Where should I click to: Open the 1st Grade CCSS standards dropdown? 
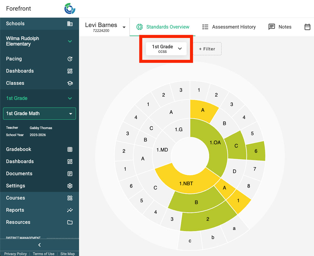166,49
